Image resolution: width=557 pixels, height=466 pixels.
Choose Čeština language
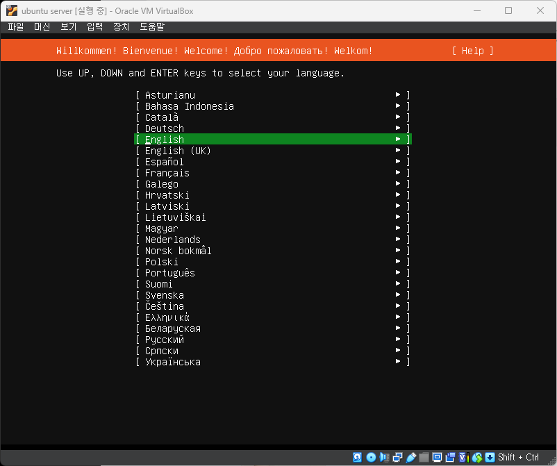[x=273, y=306]
